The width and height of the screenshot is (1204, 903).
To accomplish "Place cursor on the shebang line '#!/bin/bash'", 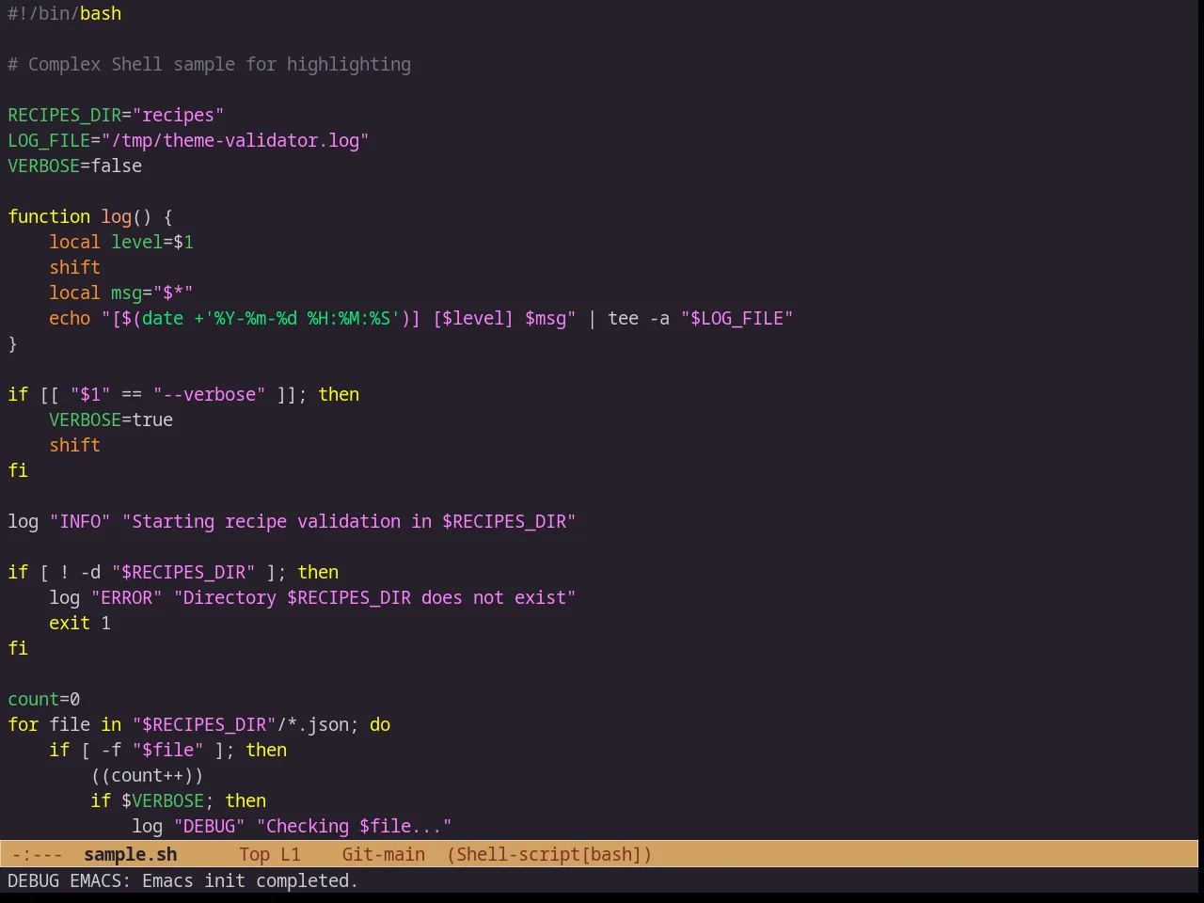I will [x=64, y=13].
